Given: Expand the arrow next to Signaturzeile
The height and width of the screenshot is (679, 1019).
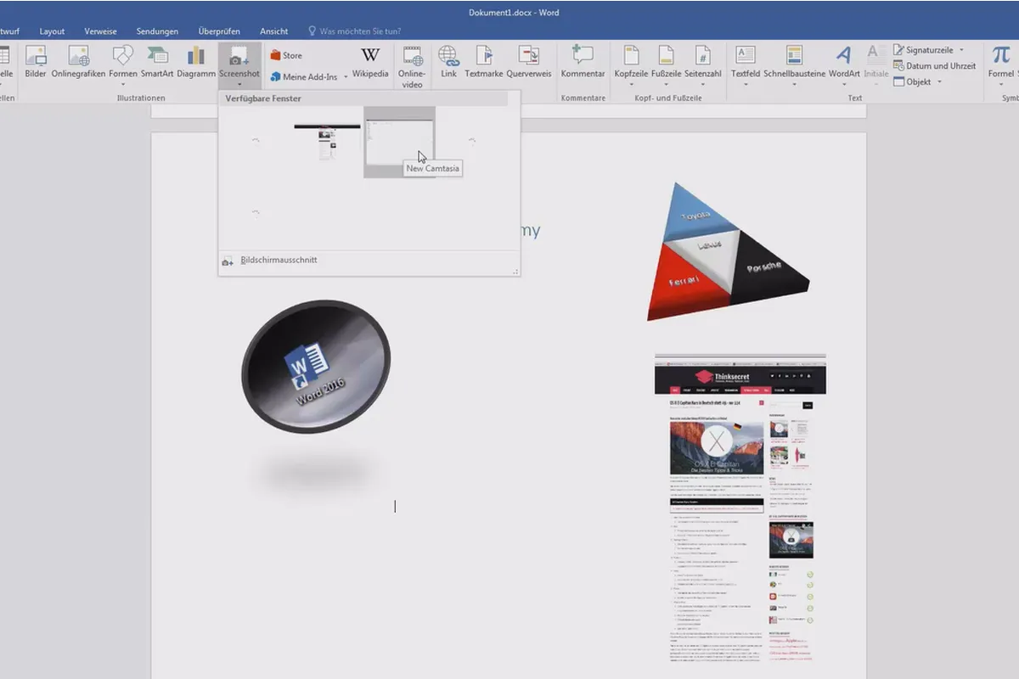Looking at the screenshot, I should point(961,50).
